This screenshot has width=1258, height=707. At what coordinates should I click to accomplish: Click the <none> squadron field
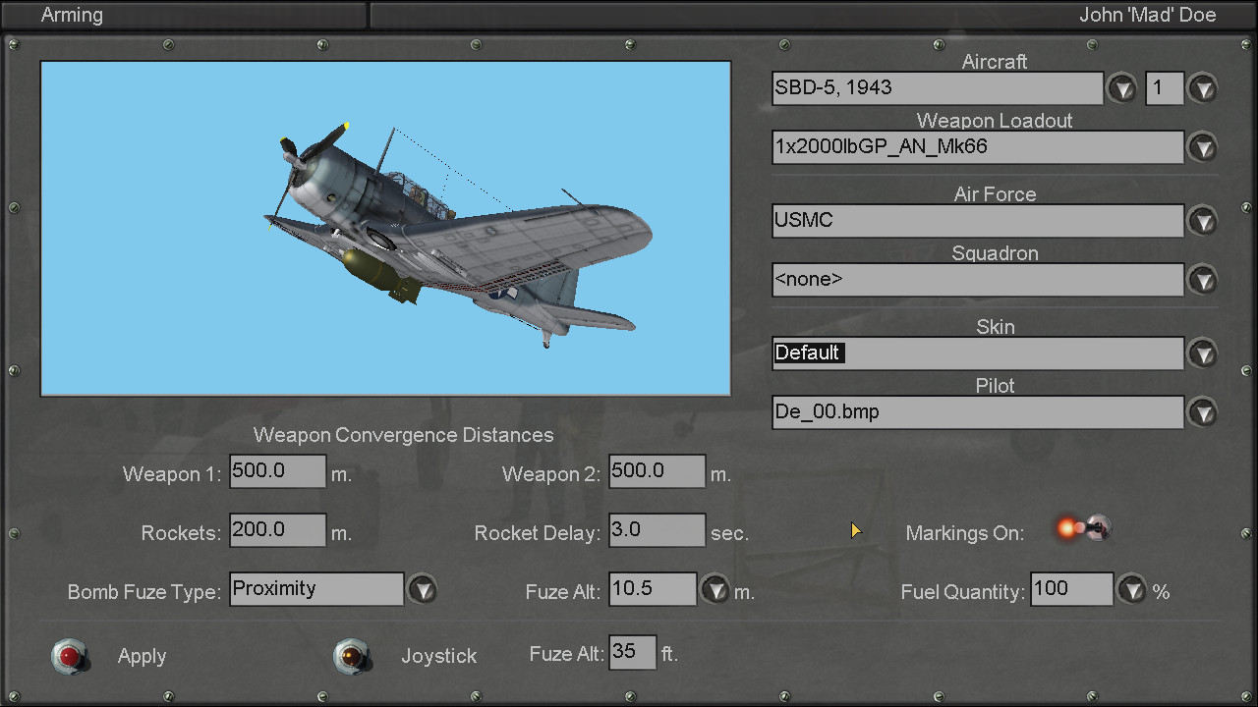[978, 280]
